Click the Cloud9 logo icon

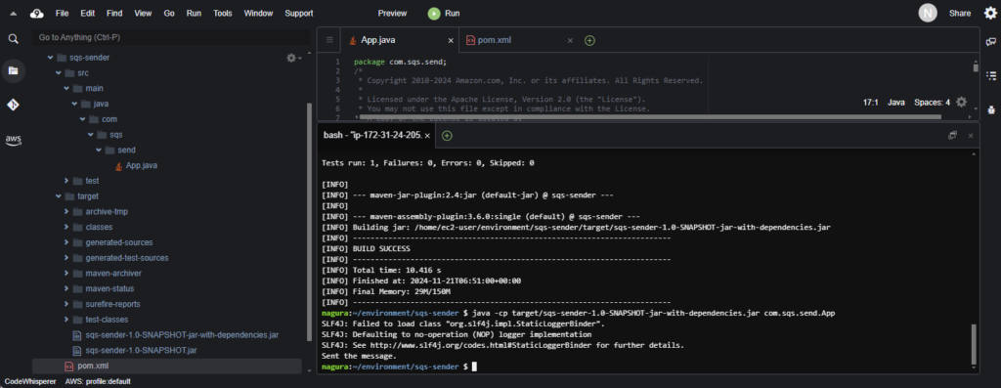click(36, 14)
